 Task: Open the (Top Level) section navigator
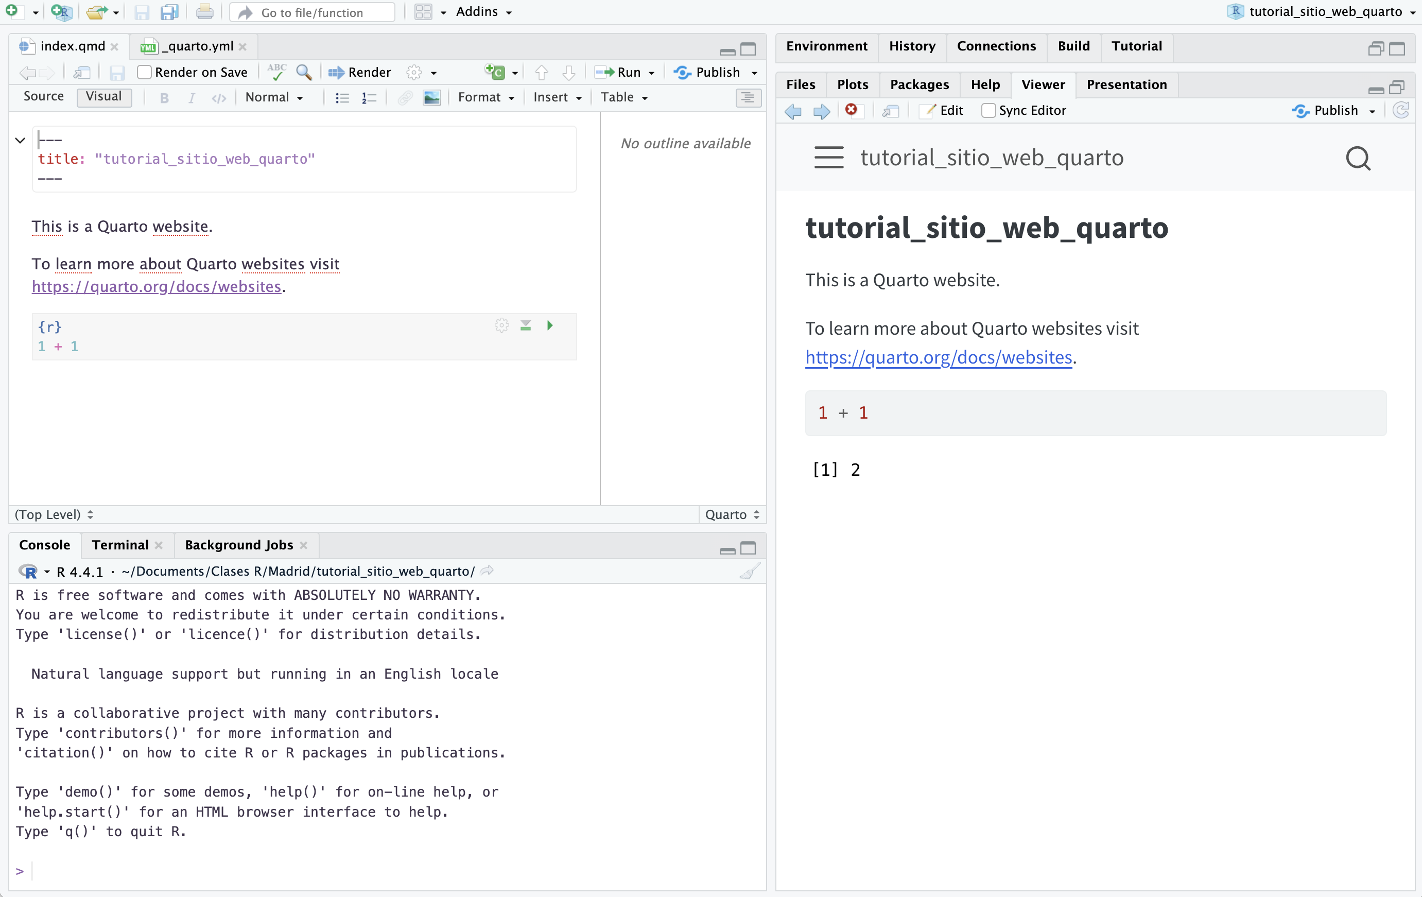click(54, 514)
